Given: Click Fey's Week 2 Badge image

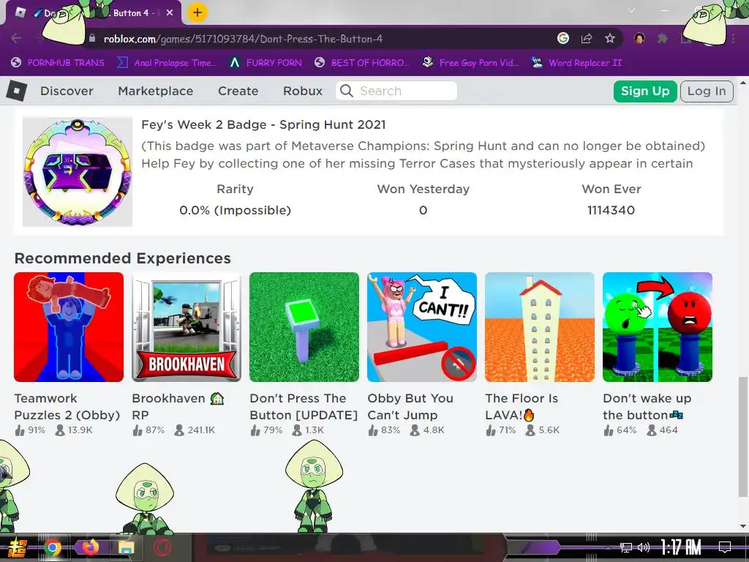Looking at the screenshot, I should coord(78,171).
